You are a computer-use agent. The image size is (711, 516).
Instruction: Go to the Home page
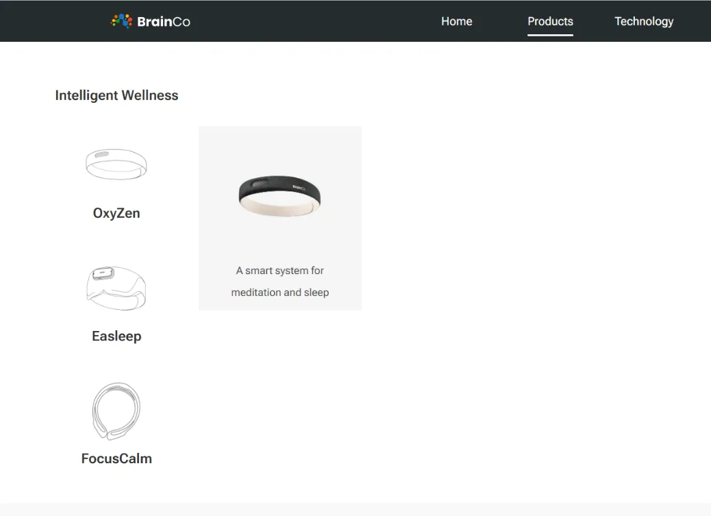point(456,21)
